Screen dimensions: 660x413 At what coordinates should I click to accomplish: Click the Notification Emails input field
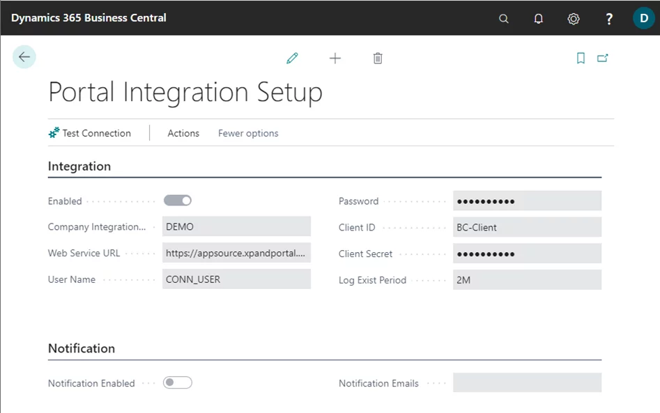pyautogui.click(x=527, y=382)
